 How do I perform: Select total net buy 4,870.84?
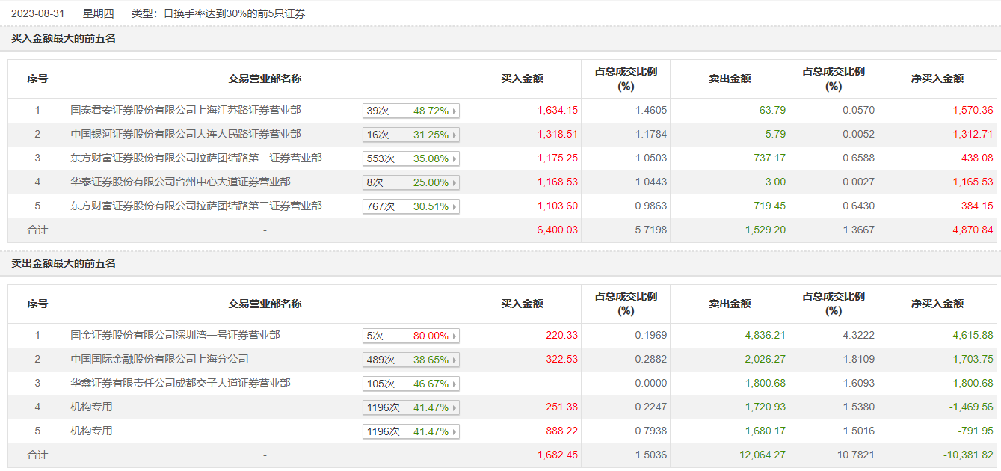click(x=973, y=230)
